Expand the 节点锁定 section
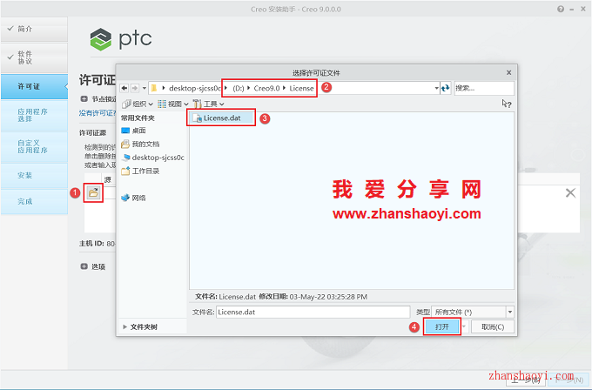The width and height of the screenshot is (592, 390). pyautogui.click(x=84, y=99)
